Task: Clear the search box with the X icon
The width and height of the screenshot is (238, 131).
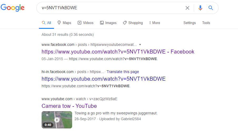Action: point(187,8)
